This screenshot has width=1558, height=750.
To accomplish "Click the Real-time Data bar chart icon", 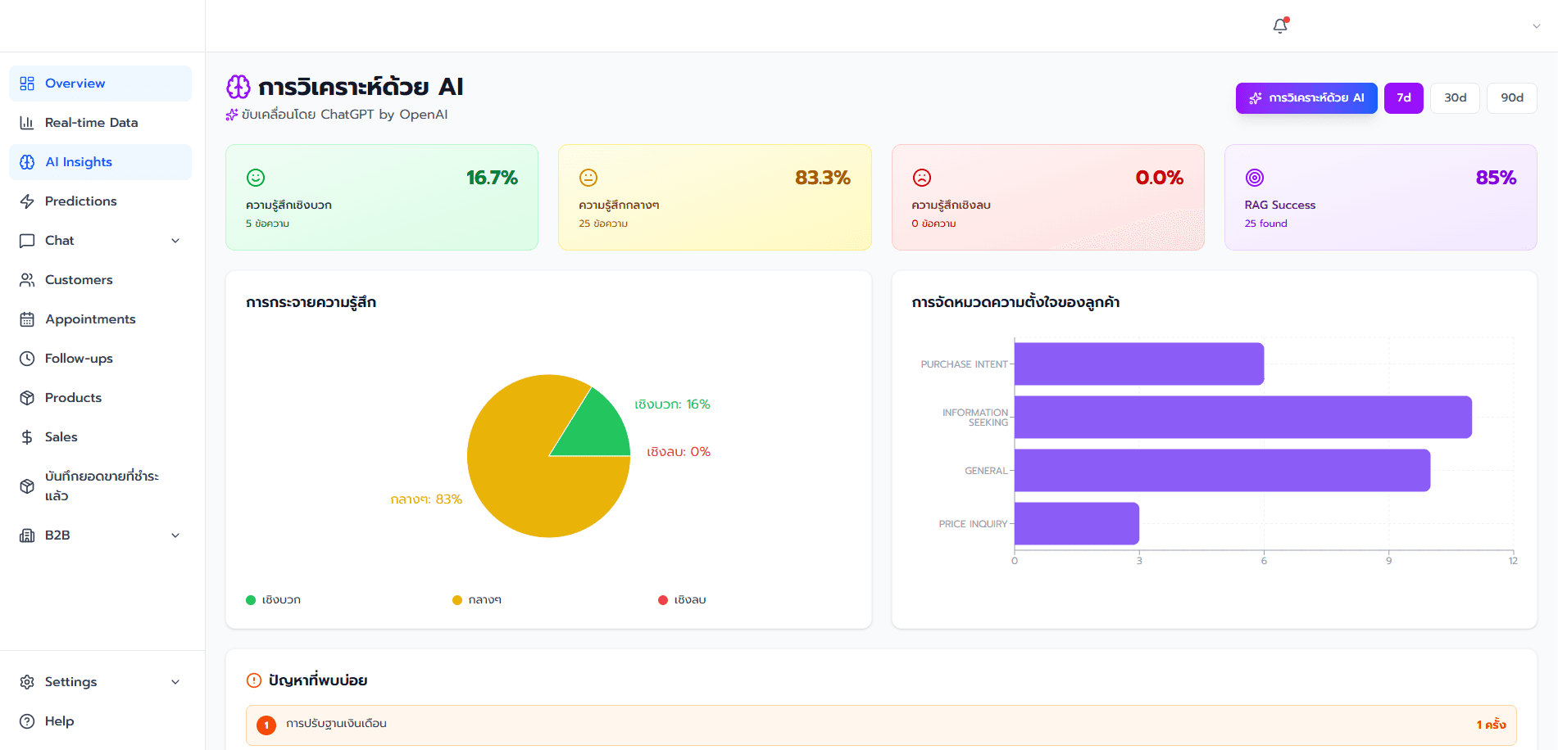I will pos(27,123).
